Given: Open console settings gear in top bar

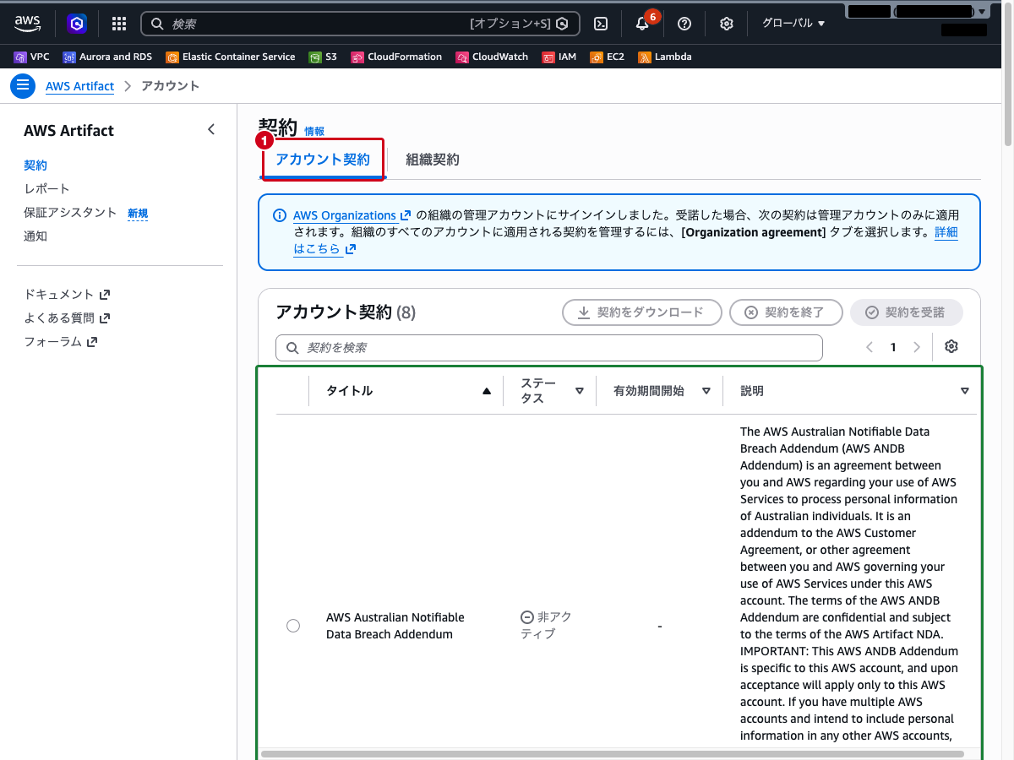Looking at the screenshot, I should [x=727, y=24].
